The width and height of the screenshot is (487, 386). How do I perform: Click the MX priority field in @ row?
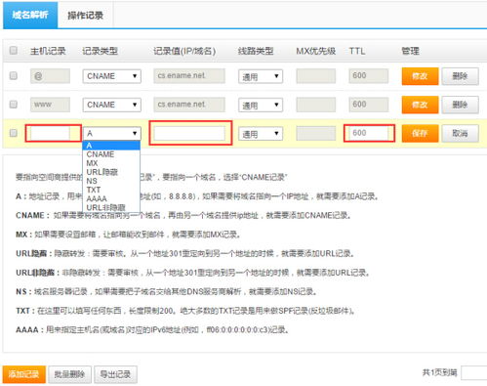point(315,76)
